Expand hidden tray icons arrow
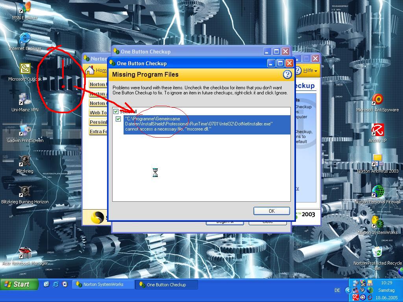The width and height of the screenshot is (403, 302). [348, 291]
